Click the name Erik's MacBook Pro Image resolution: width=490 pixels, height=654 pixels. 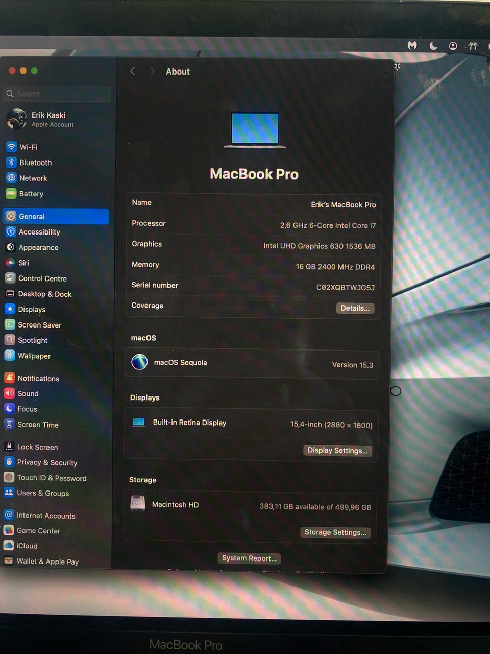[x=344, y=204]
